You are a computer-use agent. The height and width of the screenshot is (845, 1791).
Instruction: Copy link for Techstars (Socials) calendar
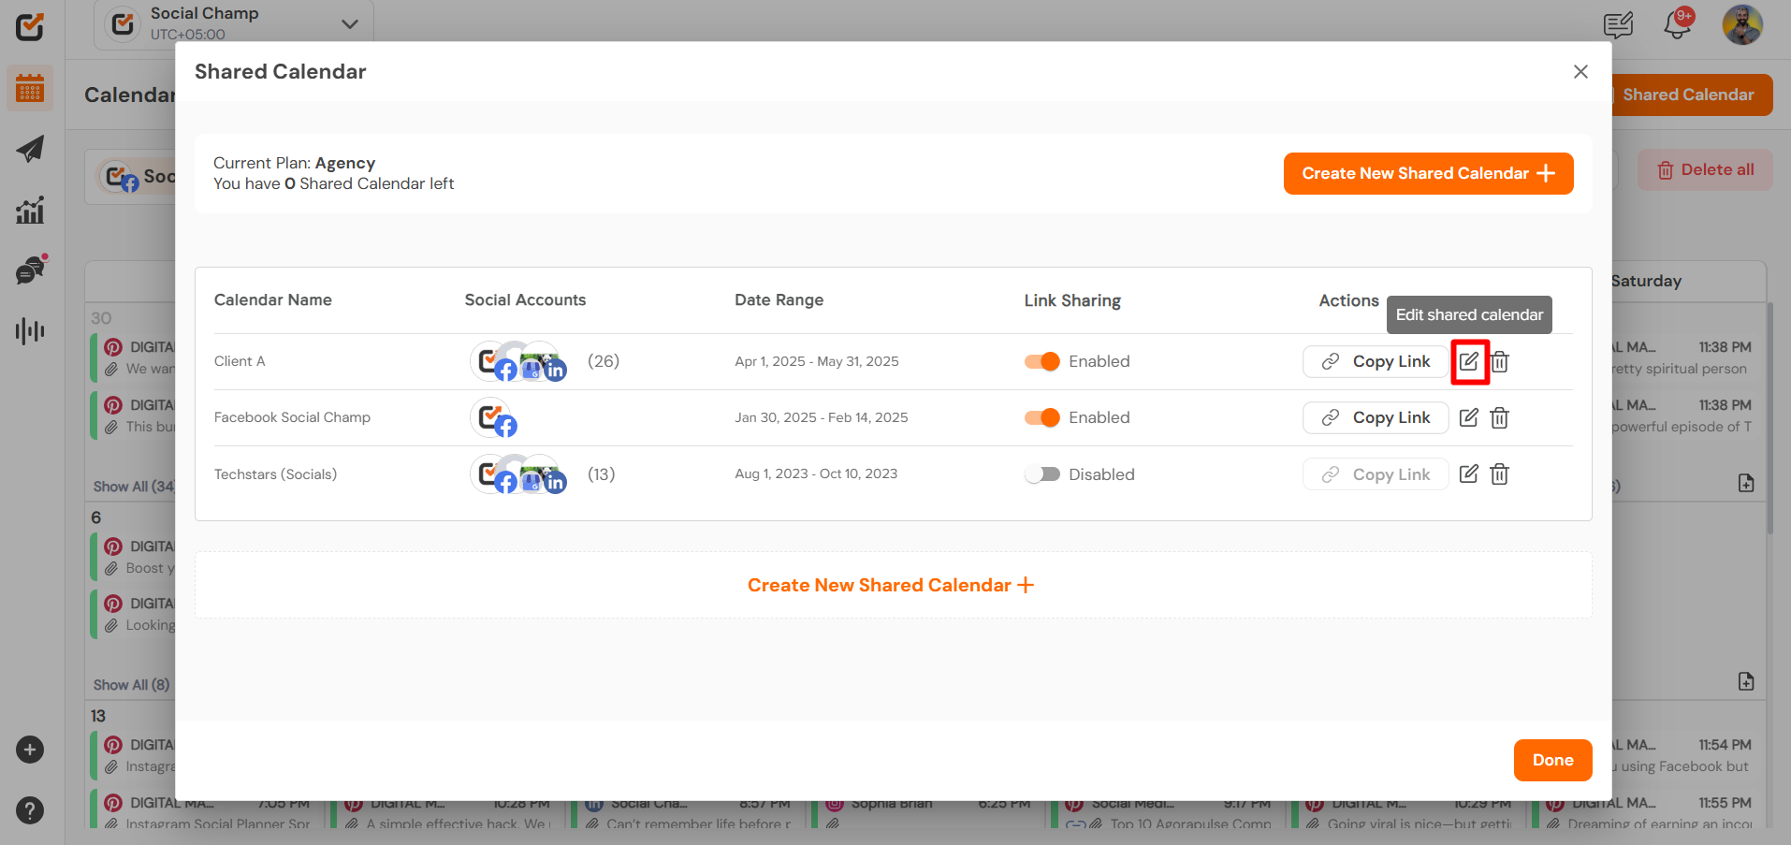tap(1376, 474)
